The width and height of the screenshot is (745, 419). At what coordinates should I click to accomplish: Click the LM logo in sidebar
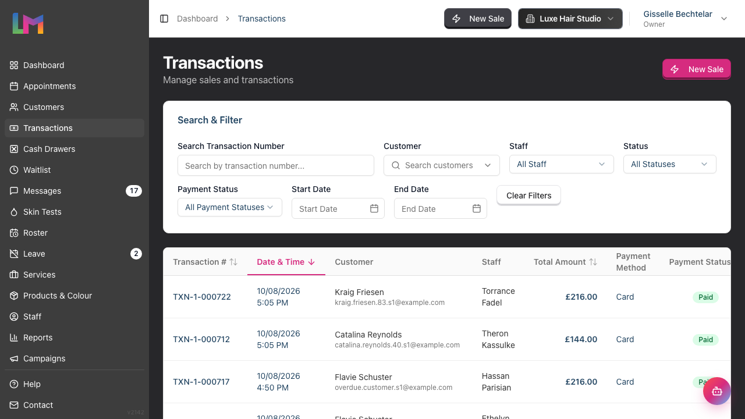[28, 23]
